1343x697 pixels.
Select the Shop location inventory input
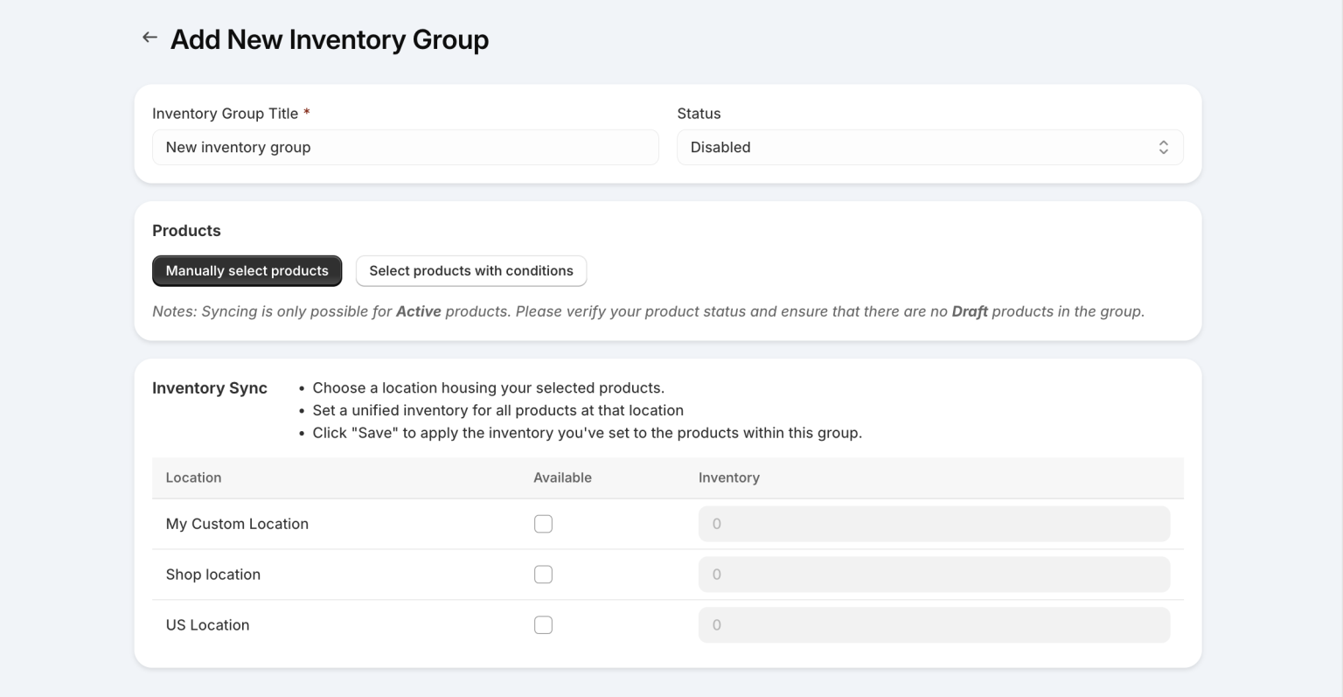click(934, 574)
